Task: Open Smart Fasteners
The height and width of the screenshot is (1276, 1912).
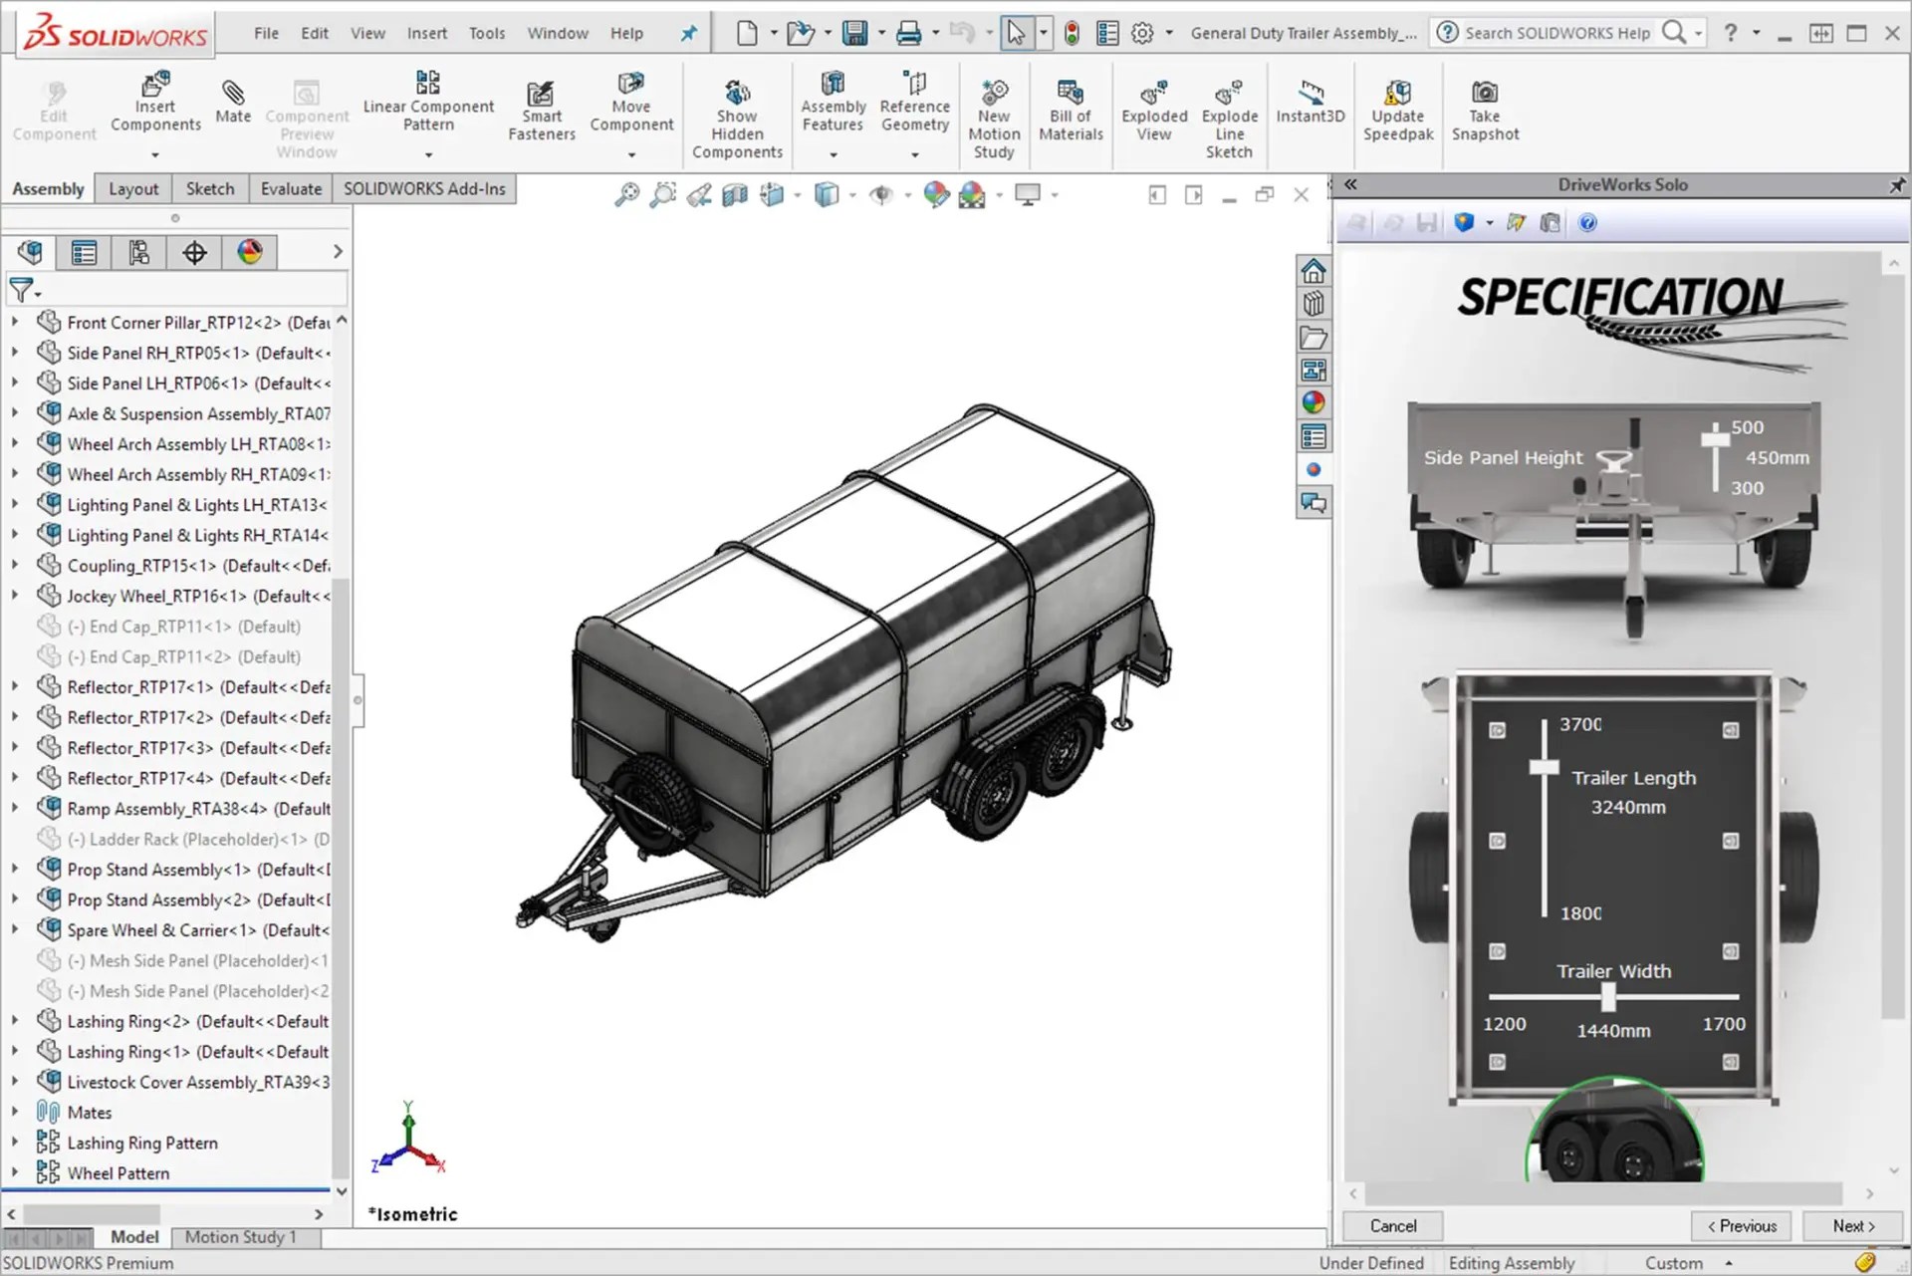Action: pos(542,105)
